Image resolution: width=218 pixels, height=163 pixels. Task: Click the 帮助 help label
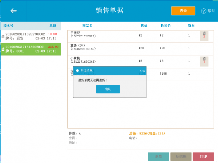(211, 11)
